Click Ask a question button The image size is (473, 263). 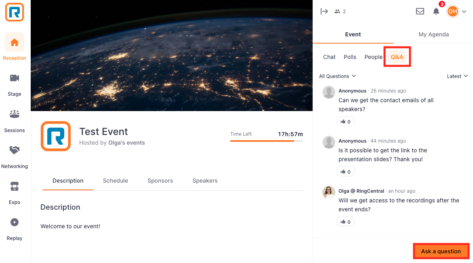(441, 251)
